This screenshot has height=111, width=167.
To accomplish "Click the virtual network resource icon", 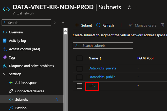I will 6,9.
